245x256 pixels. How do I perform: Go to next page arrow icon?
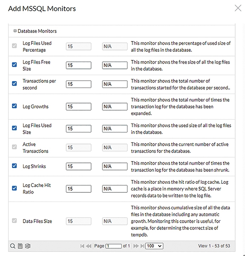136,246
